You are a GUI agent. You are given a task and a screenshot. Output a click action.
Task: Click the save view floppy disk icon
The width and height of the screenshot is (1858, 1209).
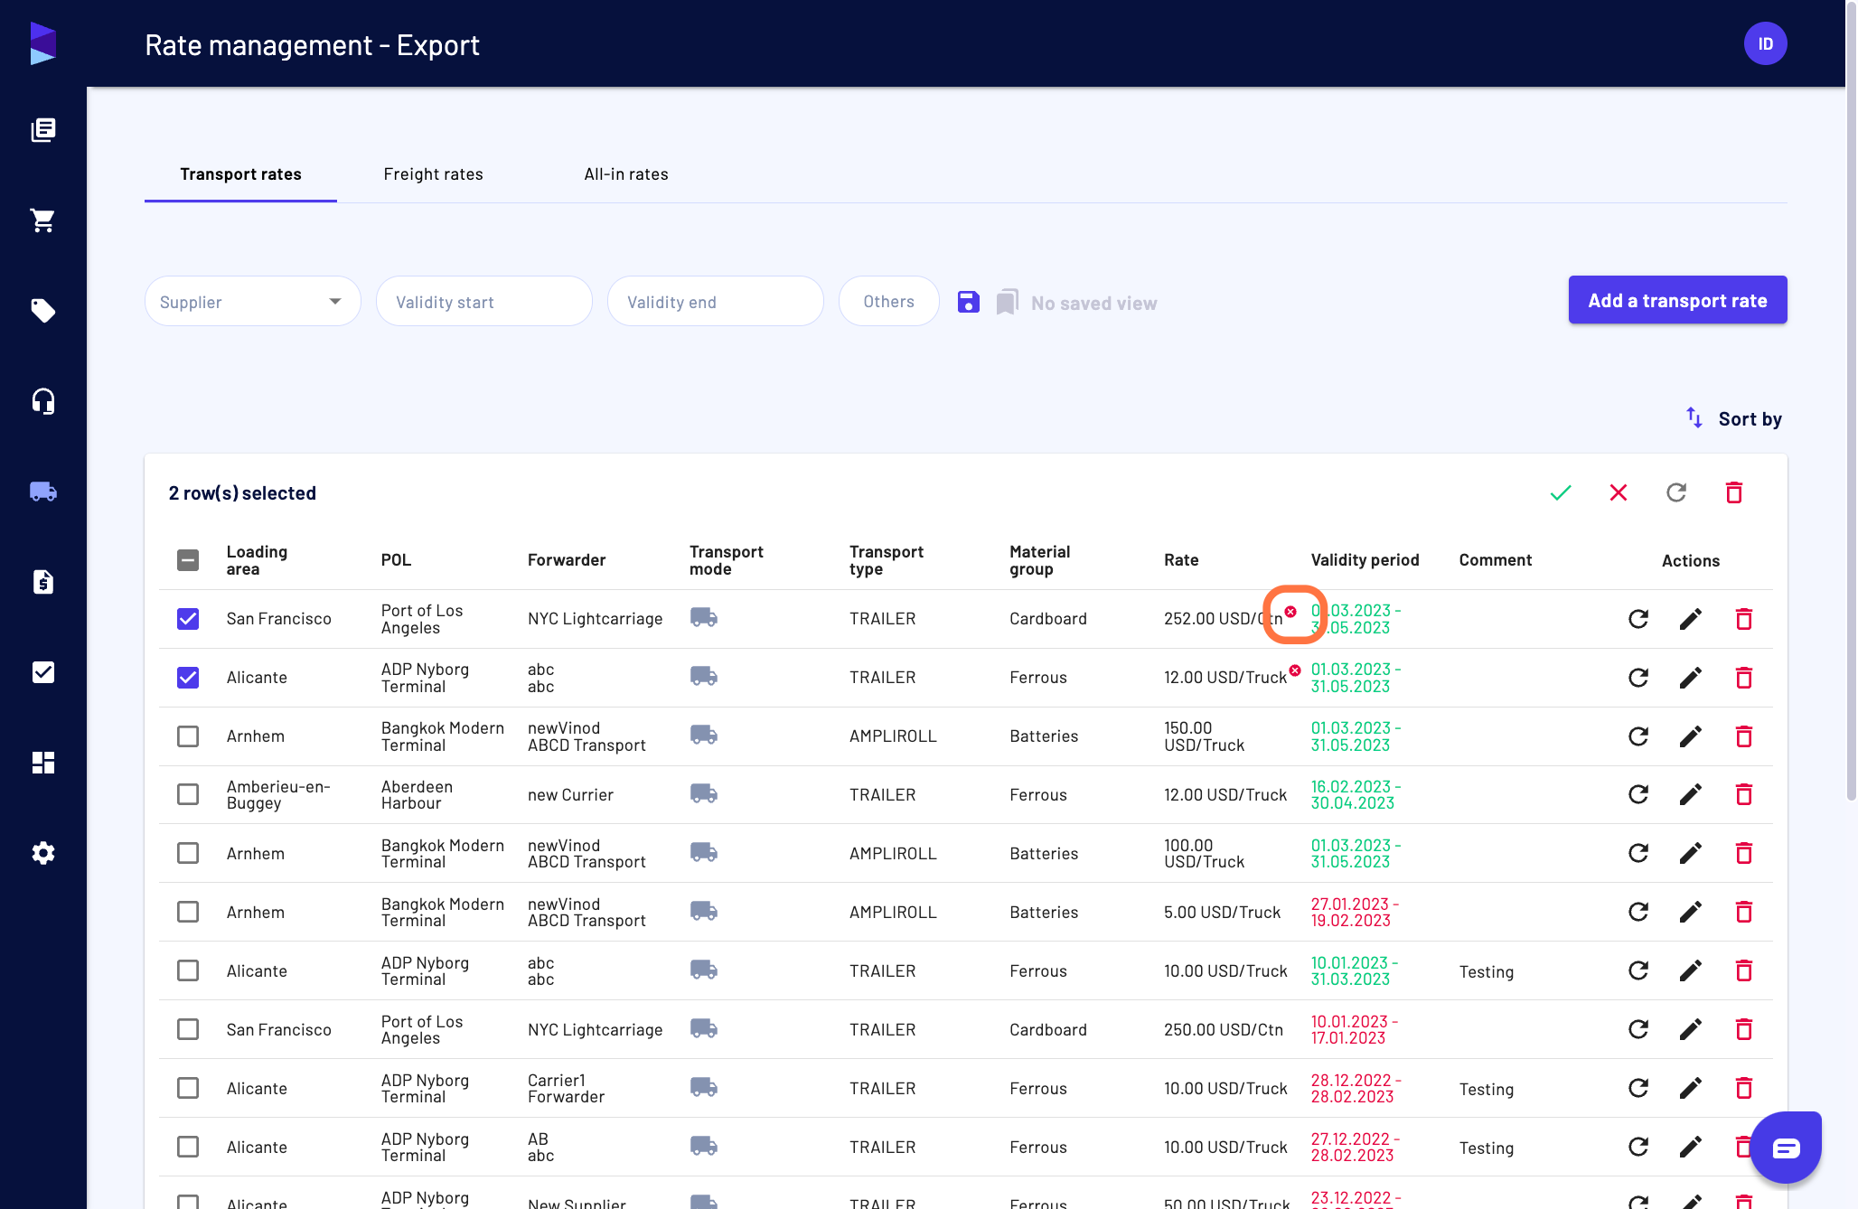click(x=968, y=302)
